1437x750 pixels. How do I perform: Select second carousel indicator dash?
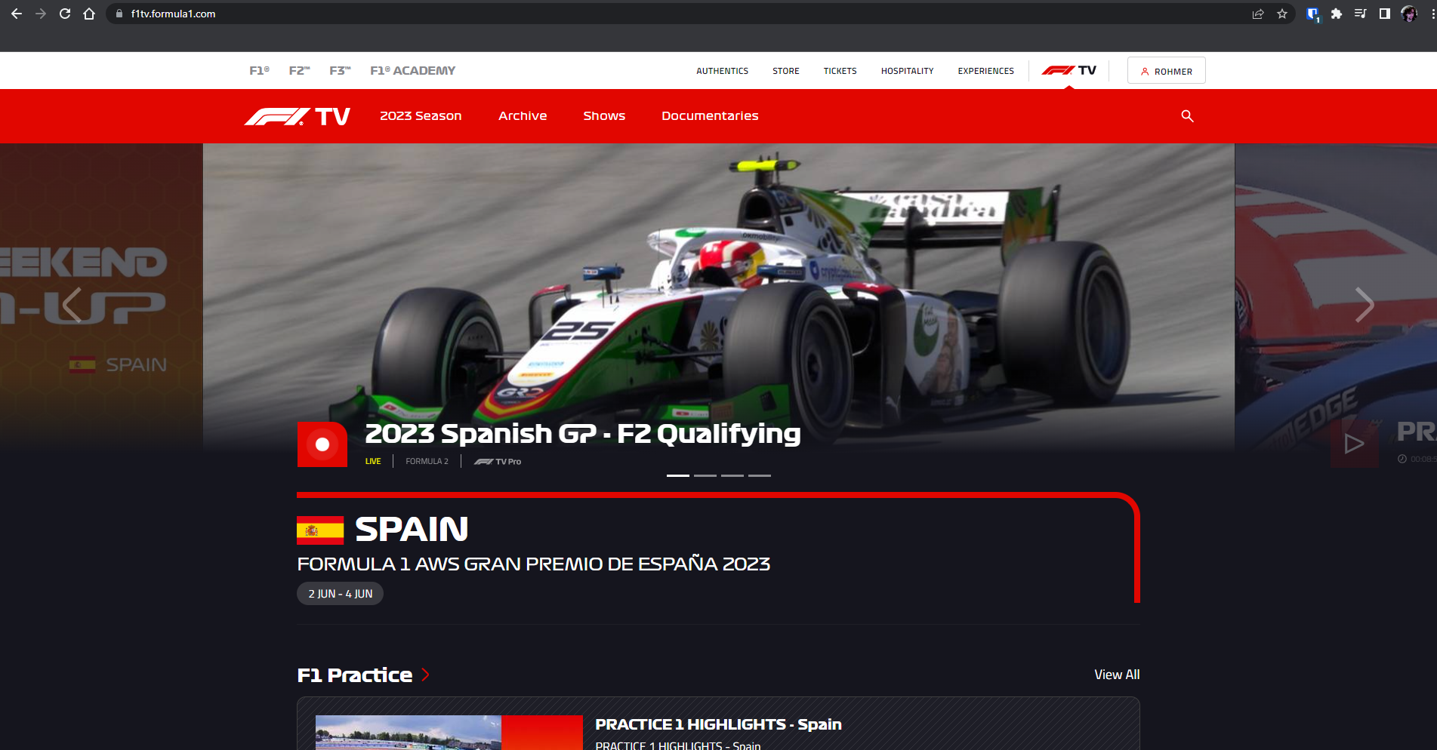tap(705, 475)
